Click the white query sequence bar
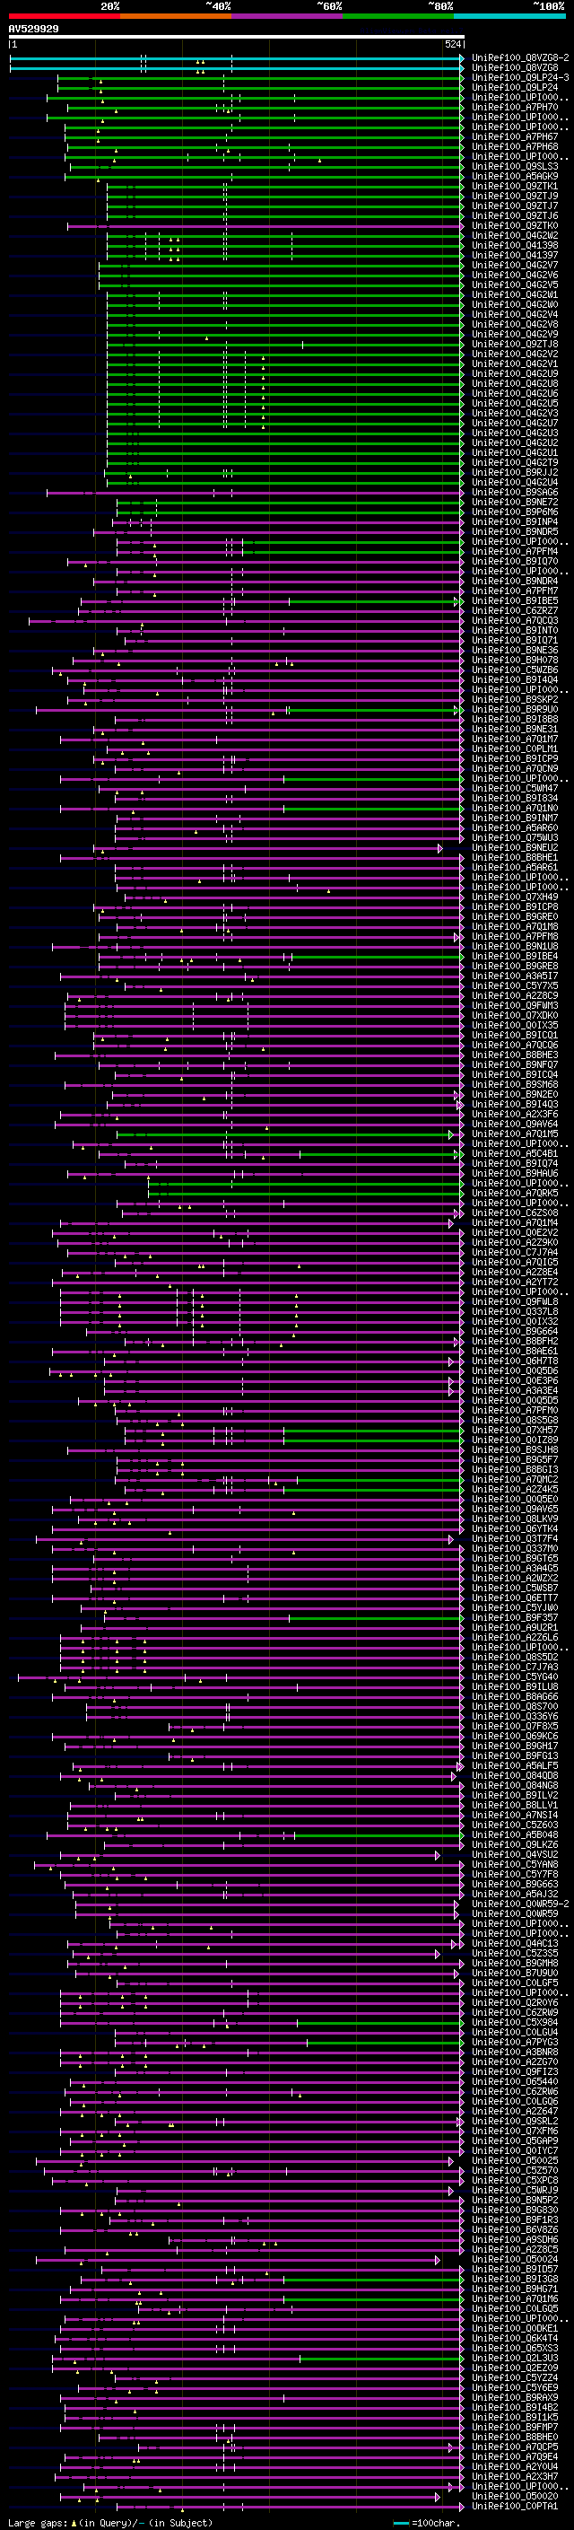Viewport: 574px width, 2530px height. point(237,38)
